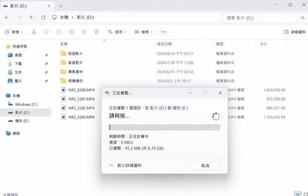This screenshot has height=196, width=308.
Task: Sort by 名稱 column header
Action: click(x=64, y=44)
